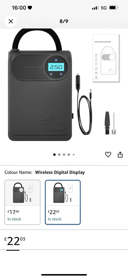Viewport: 128px width, 278px height.
Task: Choose the £17.40 analog gauge variant
Action: coord(22,202)
